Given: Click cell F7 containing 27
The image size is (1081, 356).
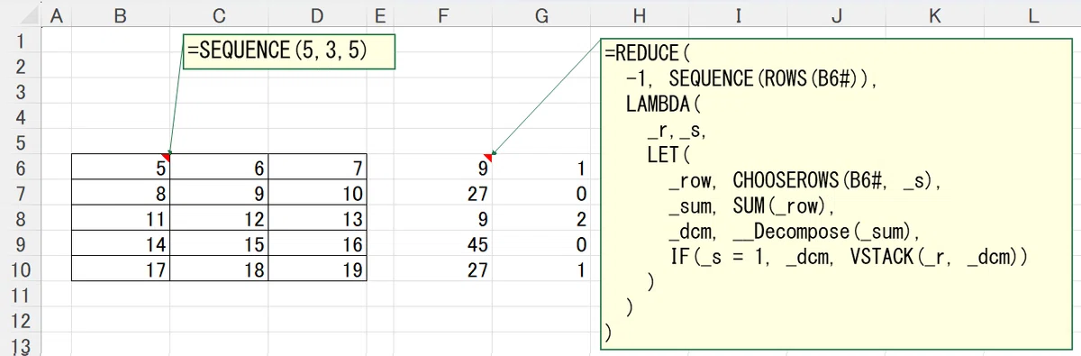Looking at the screenshot, I should pyautogui.click(x=442, y=192).
